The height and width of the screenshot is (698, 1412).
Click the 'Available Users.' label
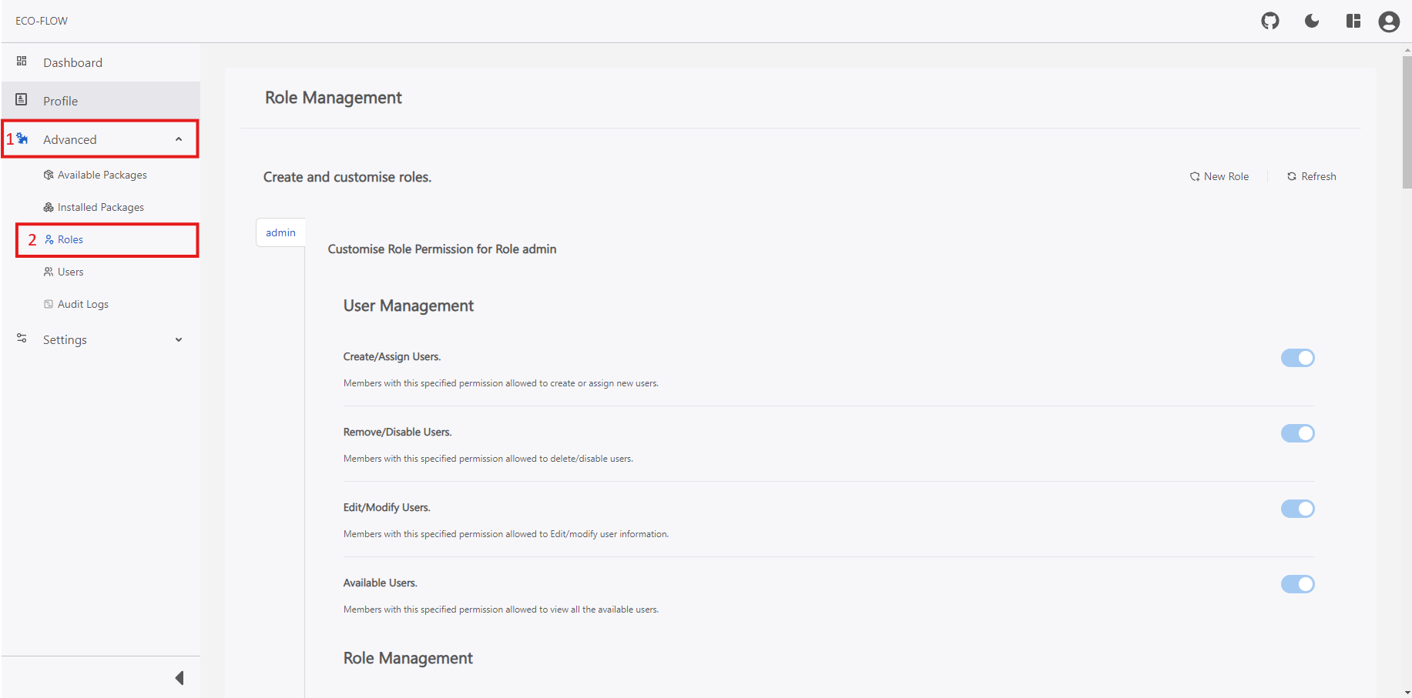[381, 583]
